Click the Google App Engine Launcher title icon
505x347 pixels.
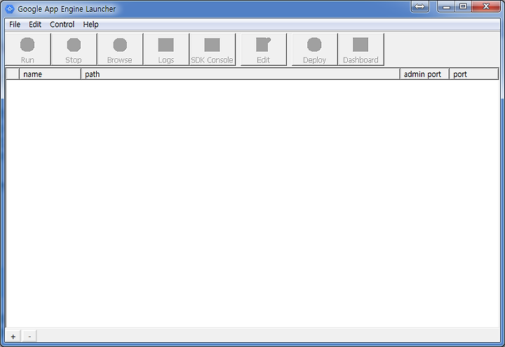click(x=10, y=9)
